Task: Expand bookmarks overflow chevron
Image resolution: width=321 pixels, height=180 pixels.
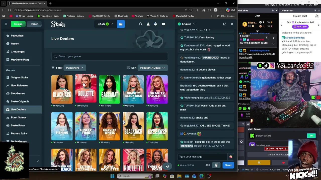Action: coord(211,16)
